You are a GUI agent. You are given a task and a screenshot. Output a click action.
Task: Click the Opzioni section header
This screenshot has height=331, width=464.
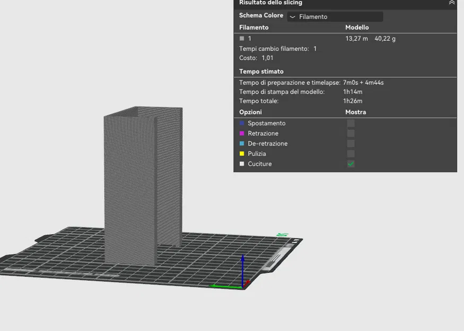click(x=250, y=112)
